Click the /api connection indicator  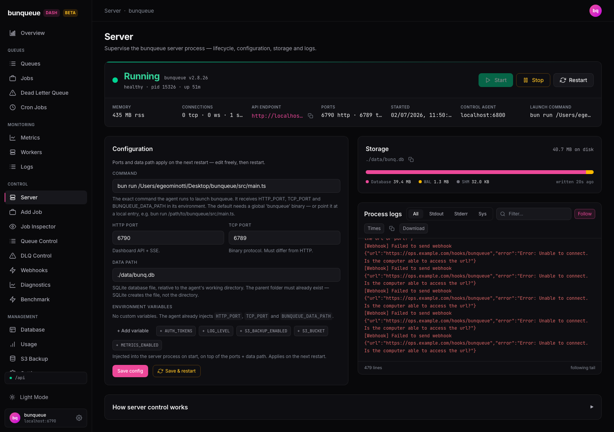(x=46, y=378)
